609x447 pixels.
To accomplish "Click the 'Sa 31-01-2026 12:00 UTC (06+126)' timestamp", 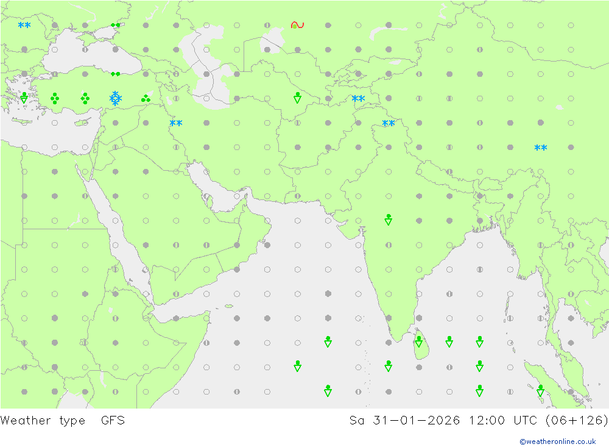I will pyautogui.click(x=479, y=421).
